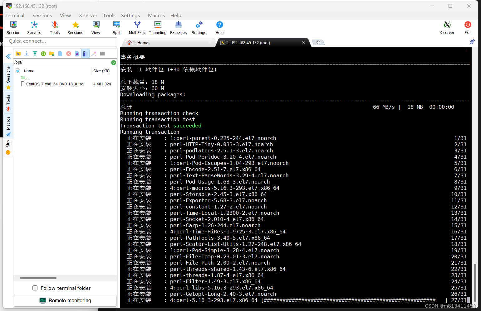Open the Tools menu in the menu bar
The image size is (481, 311).
pos(109,15)
